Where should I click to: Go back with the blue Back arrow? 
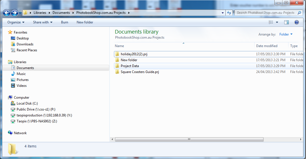(x=7, y=13)
